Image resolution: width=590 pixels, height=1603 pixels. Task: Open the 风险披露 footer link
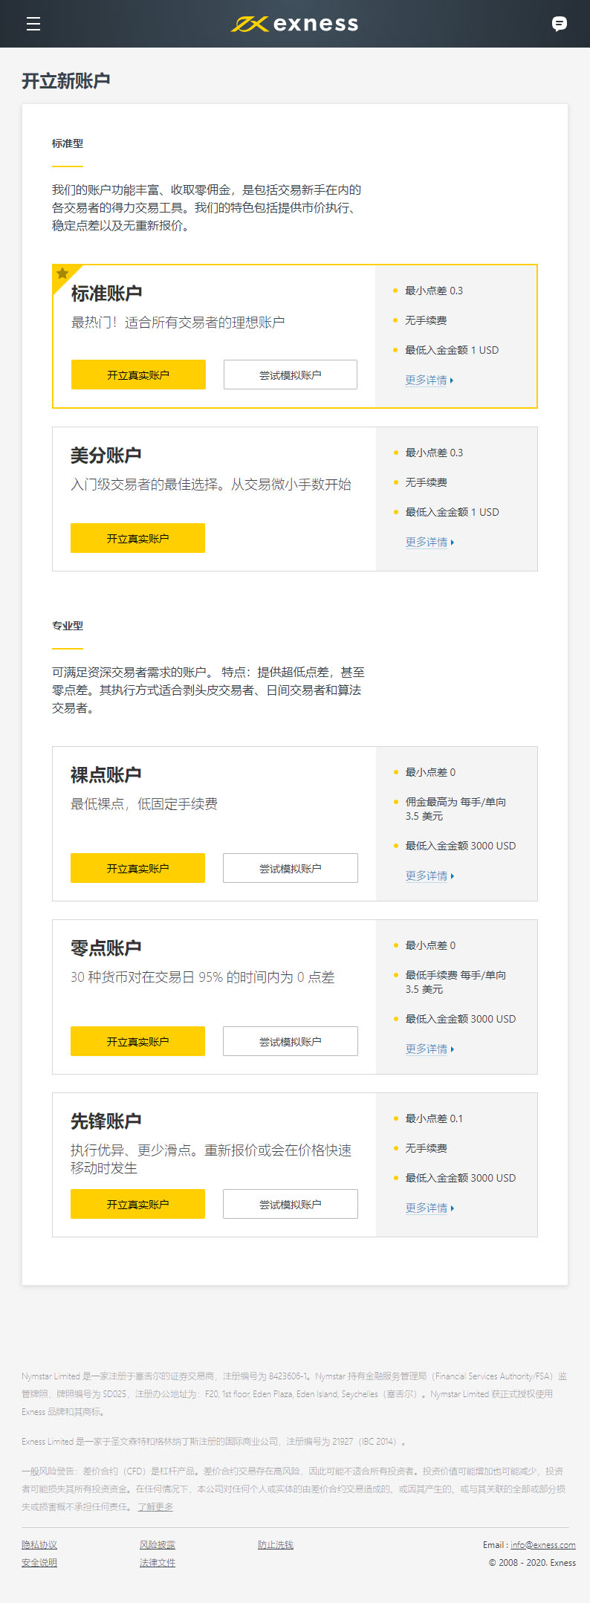click(x=158, y=1544)
